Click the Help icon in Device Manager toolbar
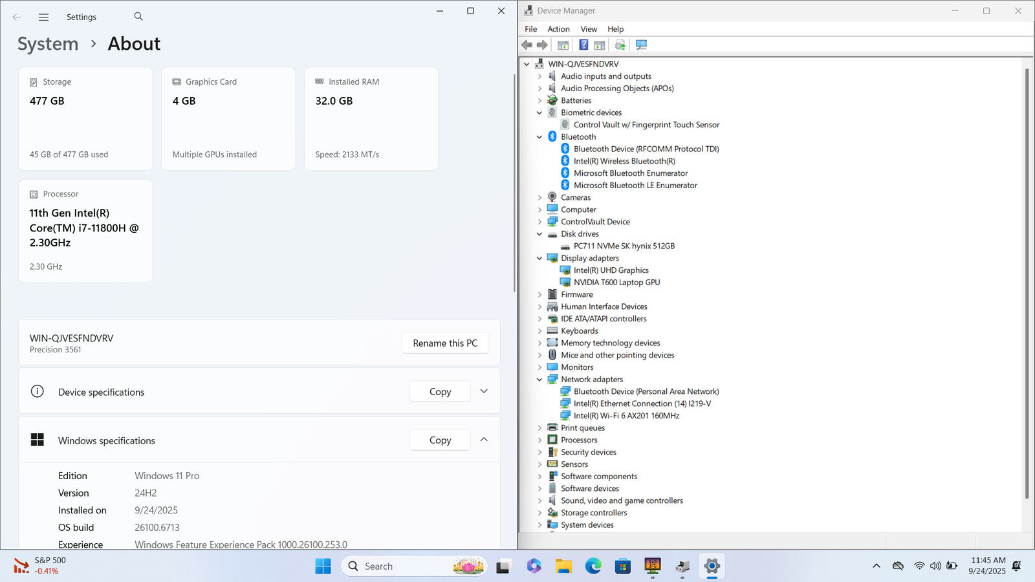The image size is (1035, 582). tap(583, 45)
